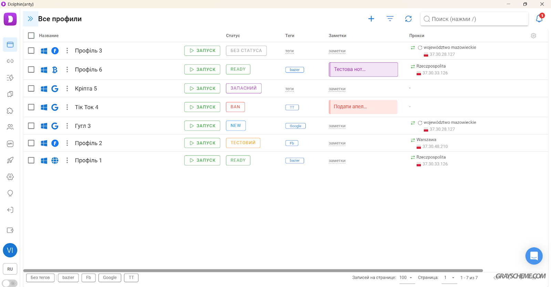The image size is (551, 287).
Task: Open the API icon in sidebar
Action: point(10,144)
